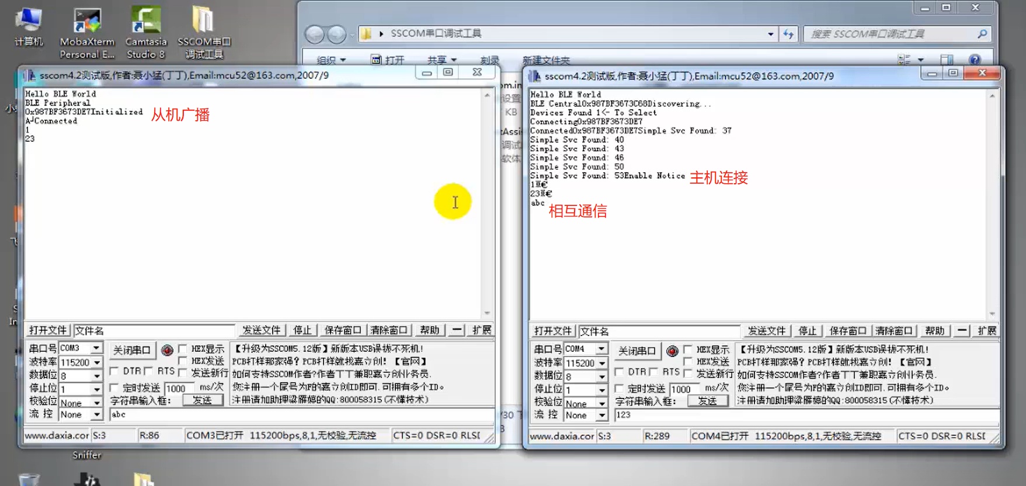Toggle the Explorer preview pane icon
This screenshot has width=1026, height=486.
pyautogui.click(x=947, y=60)
